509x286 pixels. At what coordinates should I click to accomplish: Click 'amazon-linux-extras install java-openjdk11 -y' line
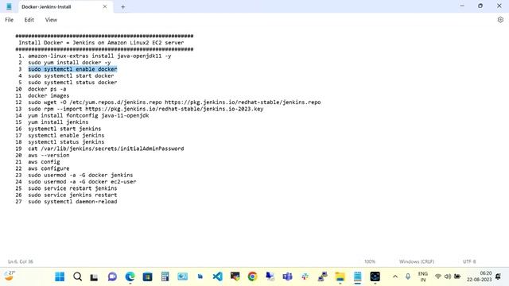point(99,56)
